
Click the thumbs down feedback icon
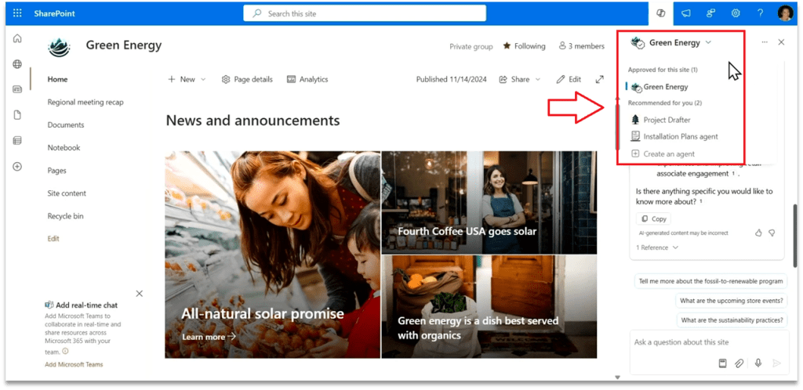coord(772,233)
